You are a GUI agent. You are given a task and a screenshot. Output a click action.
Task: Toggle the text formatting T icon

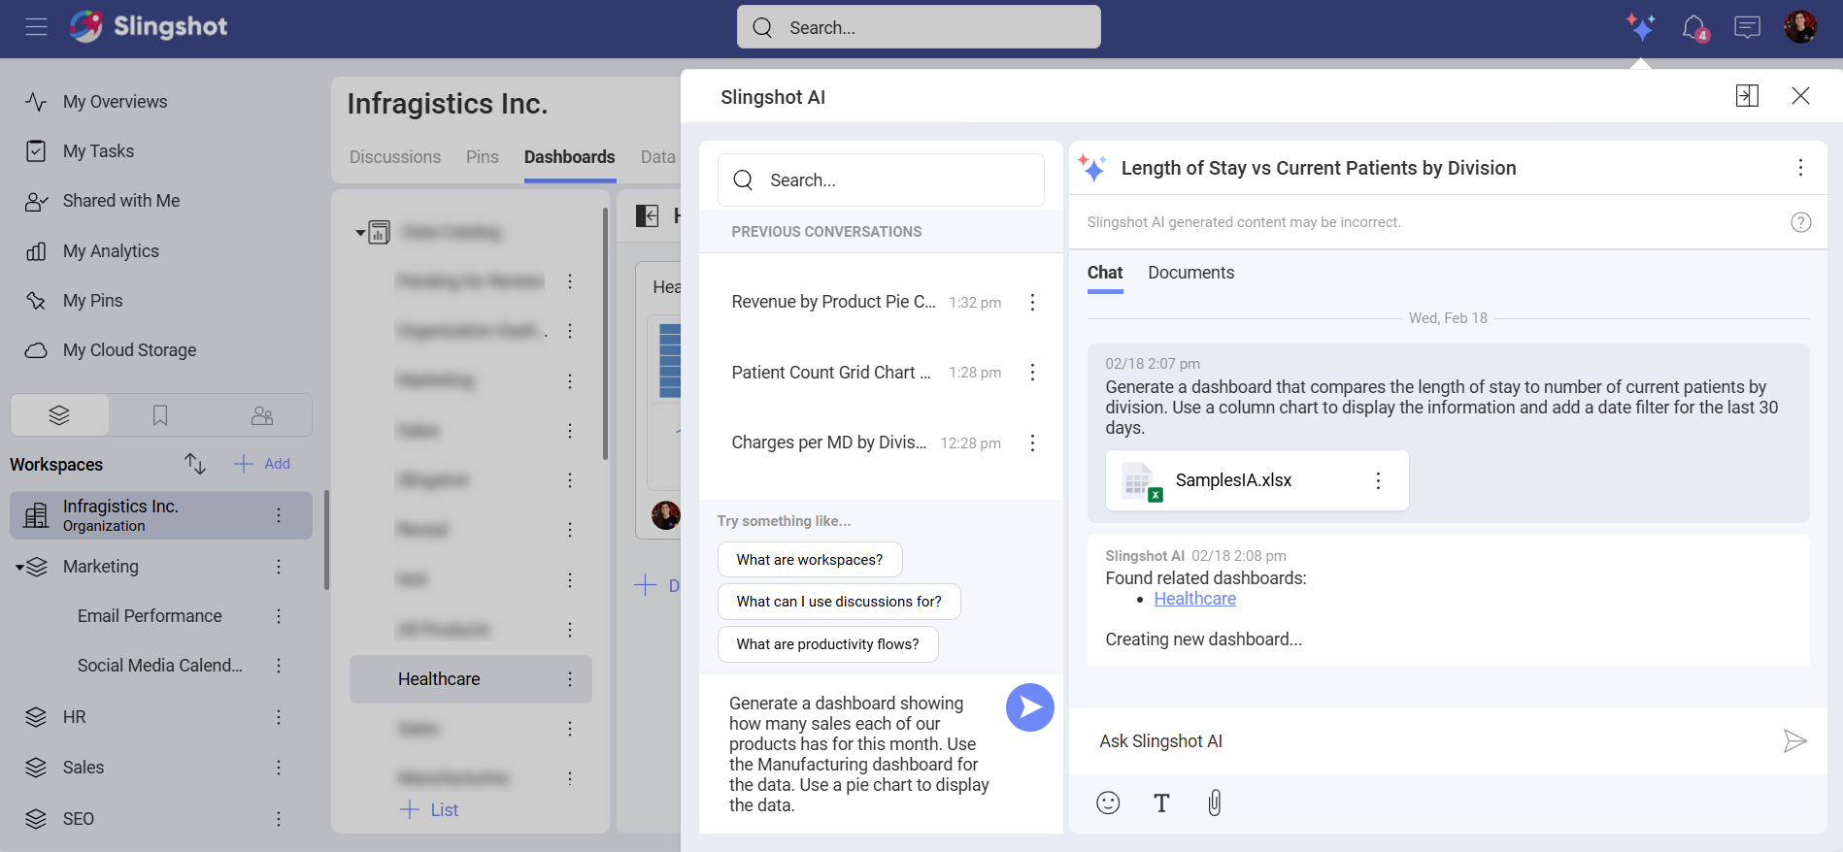click(1161, 803)
